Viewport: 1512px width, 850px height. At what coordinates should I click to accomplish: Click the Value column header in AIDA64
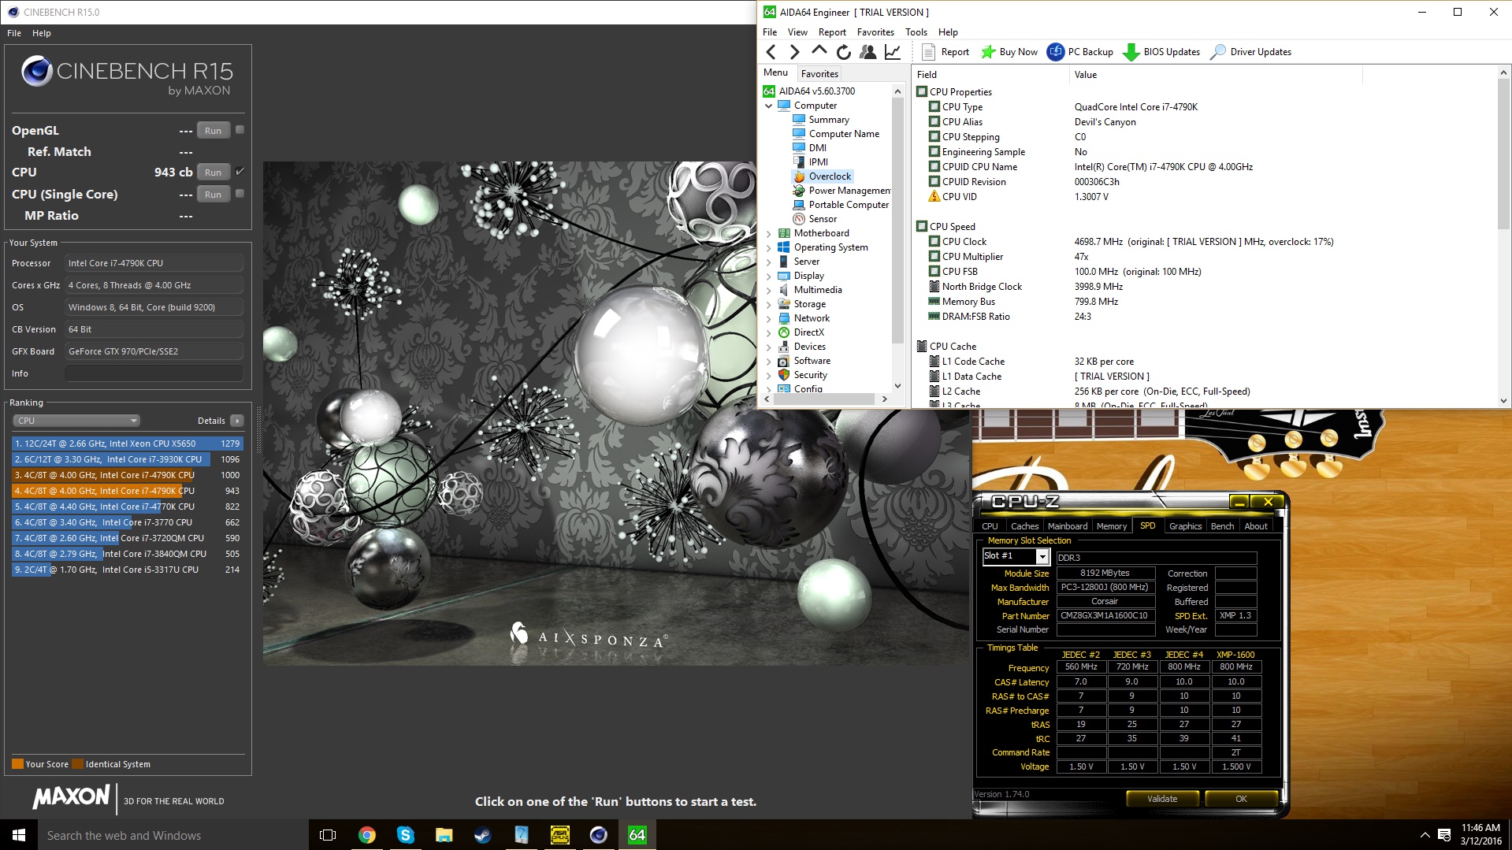(1216, 75)
